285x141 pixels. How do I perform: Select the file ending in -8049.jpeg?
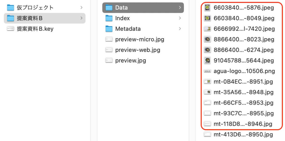pyautogui.click(x=244, y=18)
